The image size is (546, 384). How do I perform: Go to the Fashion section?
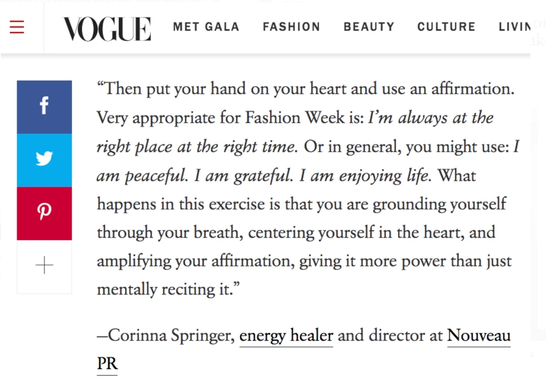click(x=292, y=27)
